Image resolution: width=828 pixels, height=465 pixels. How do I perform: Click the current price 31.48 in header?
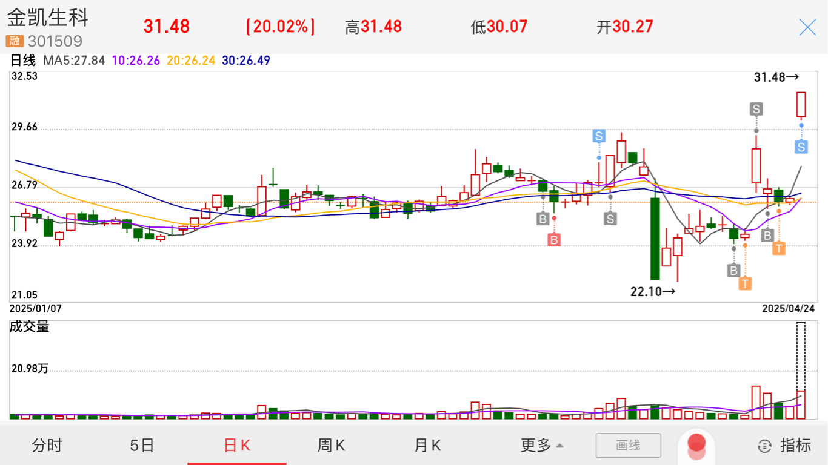pos(167,27)
